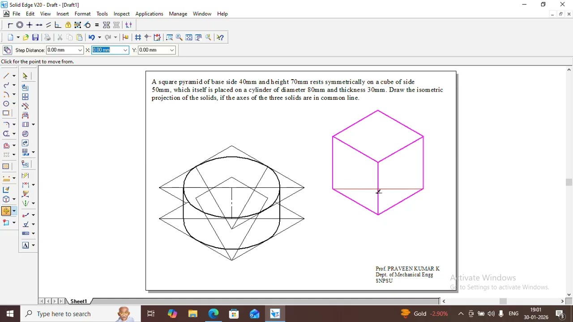Image resolution: width=573 pixels, height=322 pixels.
Task: Go to the first sheet with the navigation arrow
Action: click(42, 301)
